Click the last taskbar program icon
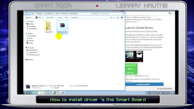 [62, 93]
